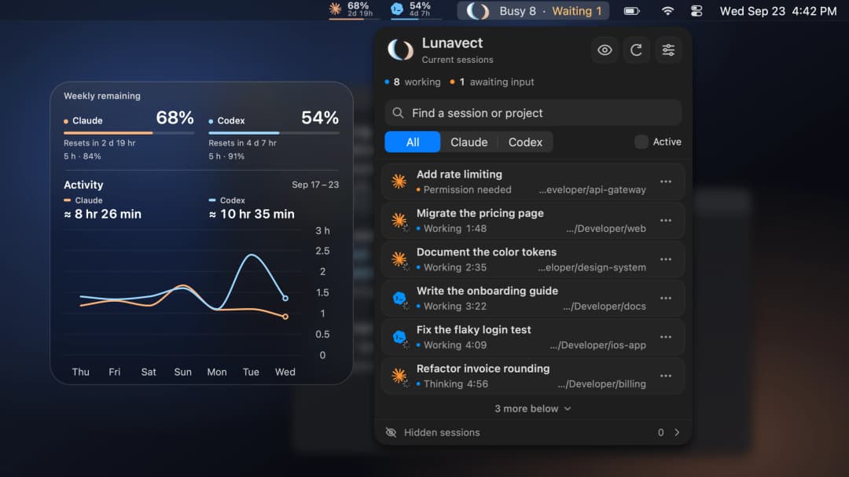The image size is (849, 477).
Task: Enable the Active checkbox
Action: [x=641, y=142]
